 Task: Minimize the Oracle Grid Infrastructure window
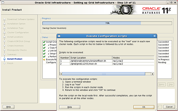click(x=168, y=3)
